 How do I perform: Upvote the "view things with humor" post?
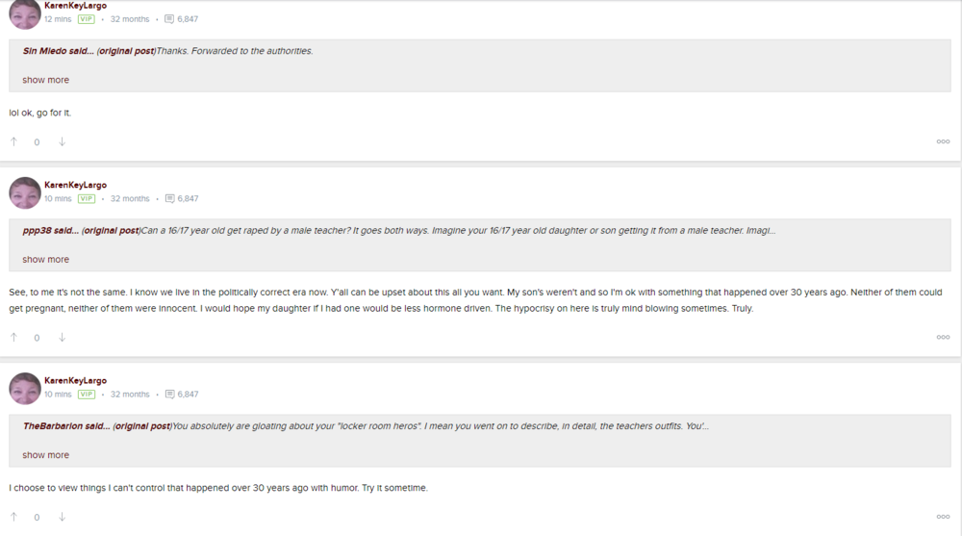pos(13,517)
